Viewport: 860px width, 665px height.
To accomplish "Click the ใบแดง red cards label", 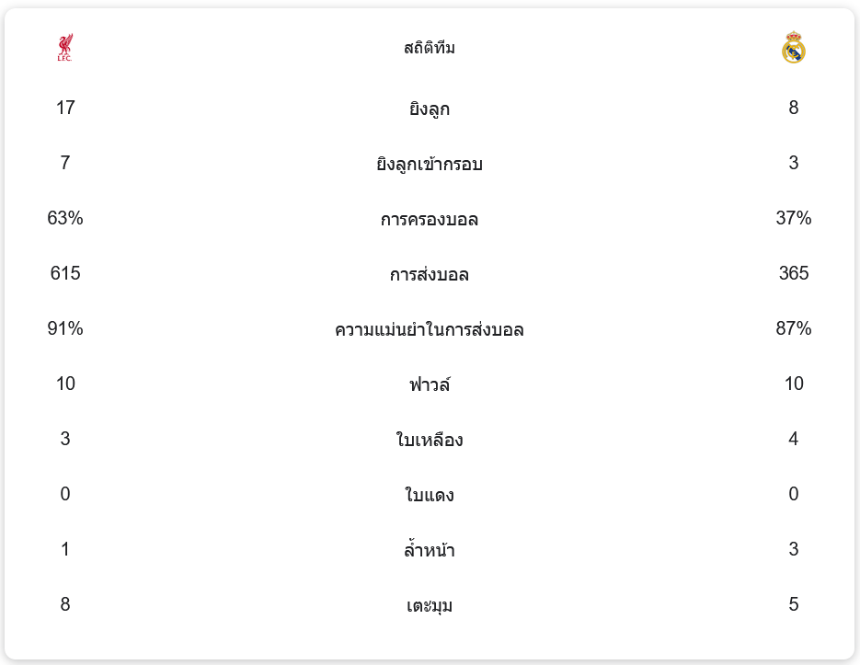I will tap(429, 496).
